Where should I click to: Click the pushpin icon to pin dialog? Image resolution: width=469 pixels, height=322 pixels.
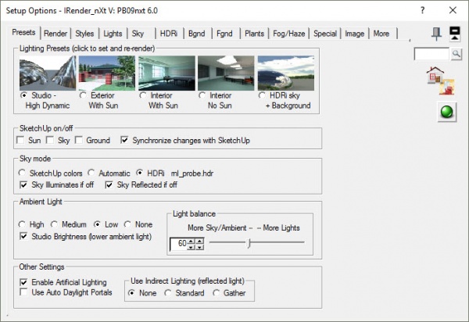(x=436, y=34)
